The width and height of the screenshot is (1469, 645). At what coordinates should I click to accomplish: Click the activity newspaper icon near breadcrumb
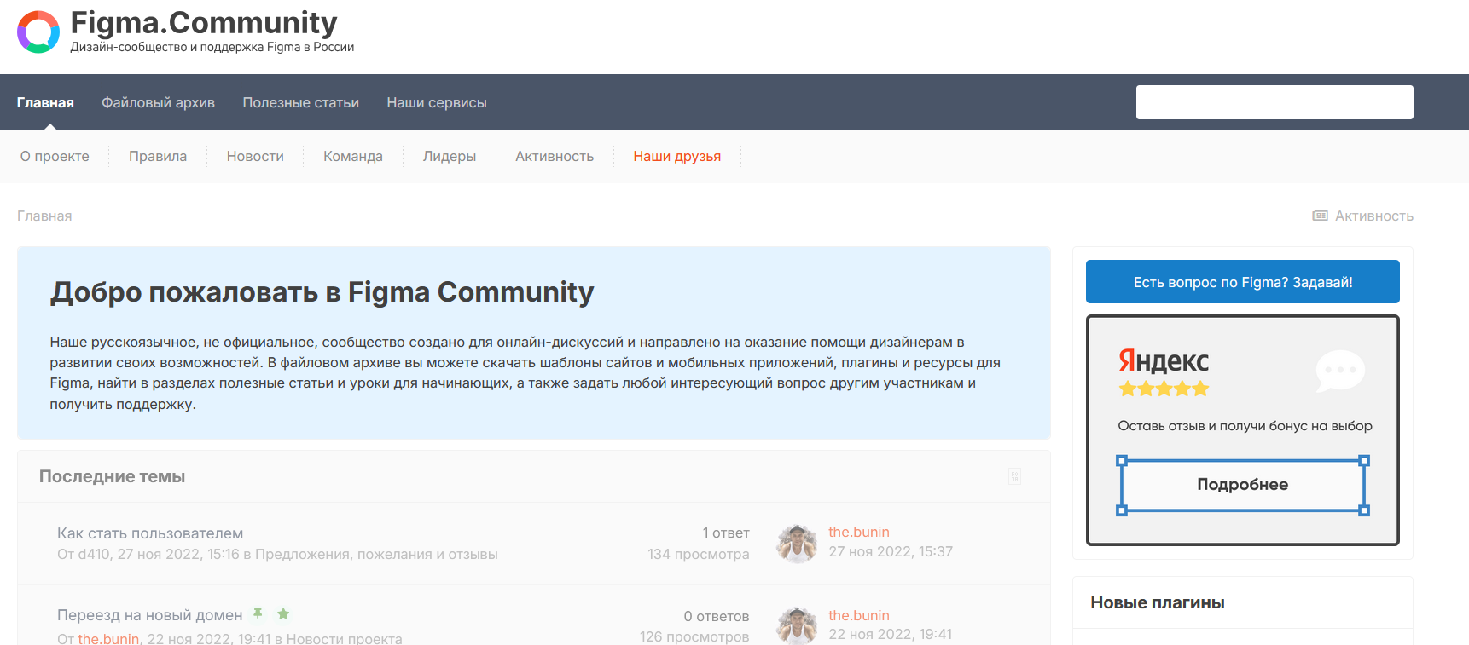tap(1320, 216)
